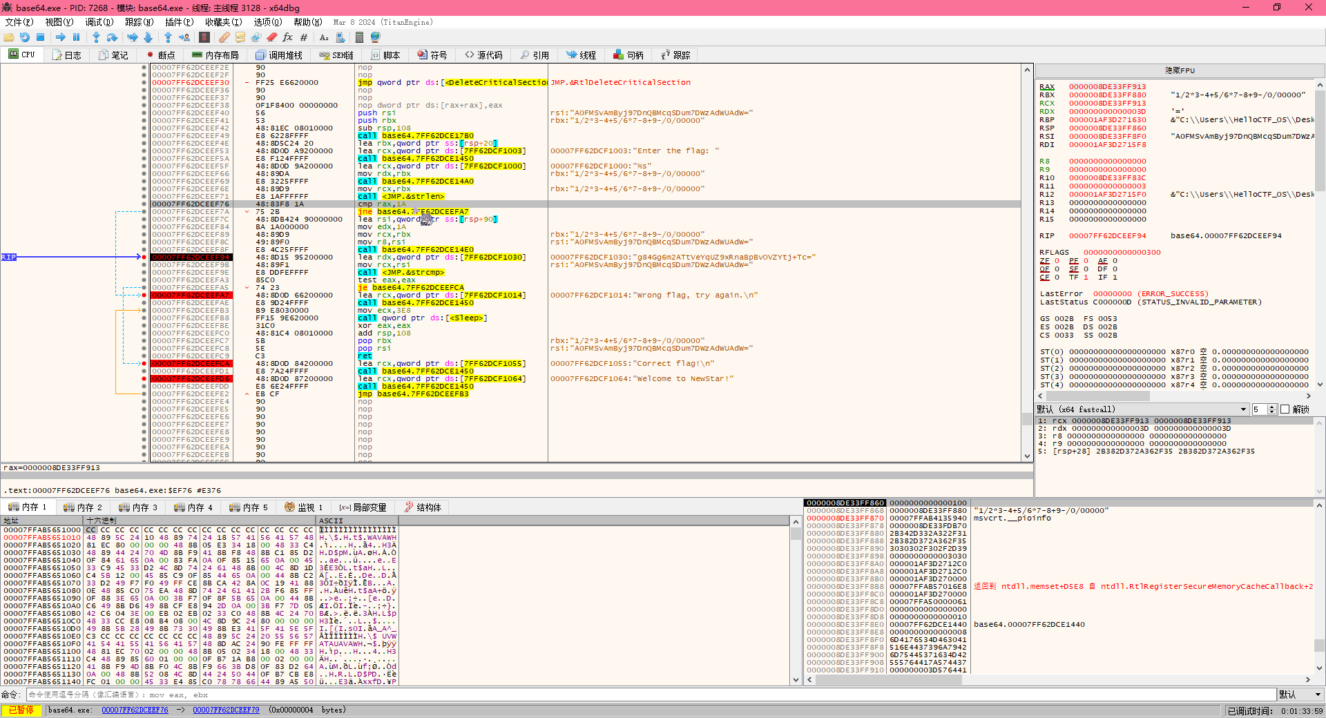Increase the argument count spinner value
The image size is (1326, 718).
point(1272,407)
